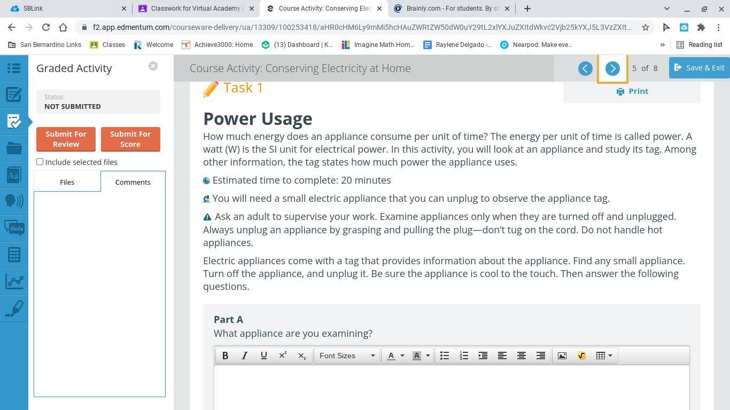Select the highlighter tool in sidebar
The image size is (730, 410).
tap(14, 308)
